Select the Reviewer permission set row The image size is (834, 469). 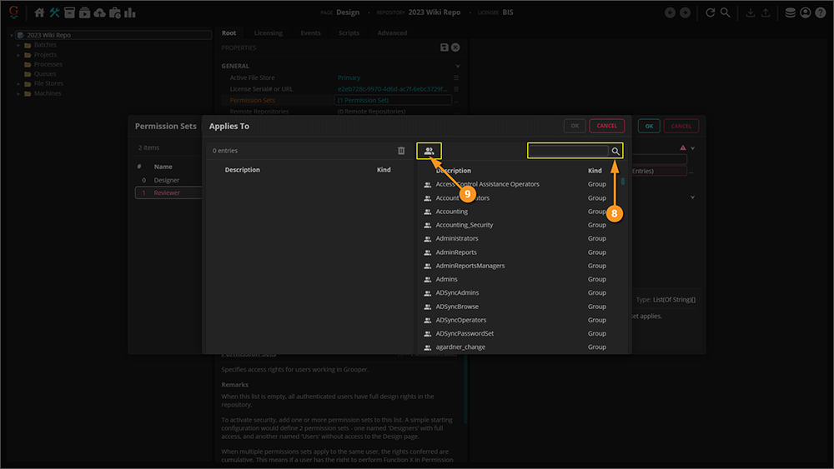coord(168,192)
